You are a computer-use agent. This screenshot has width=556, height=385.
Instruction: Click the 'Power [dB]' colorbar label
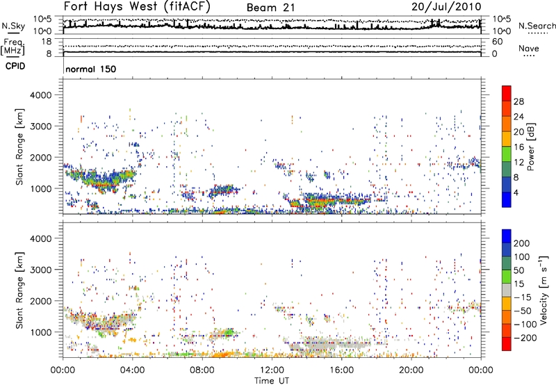[530, 147]
